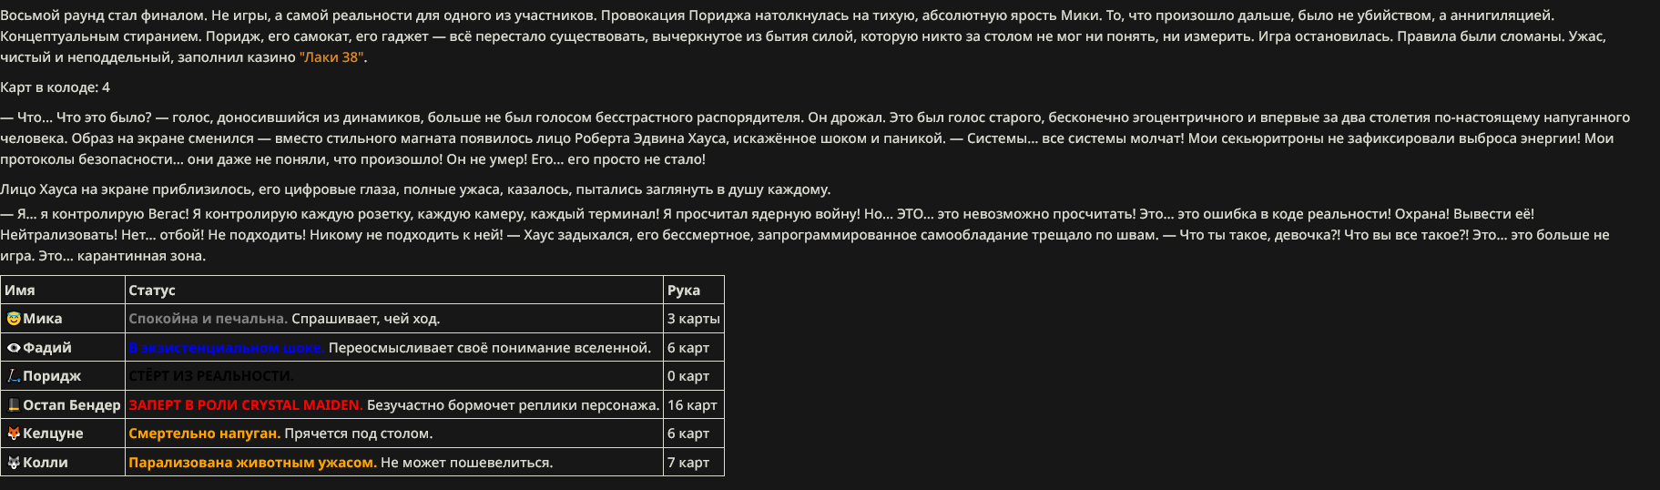
Task: Click the "16 карт" hand cell
Action: pos(692,405)
